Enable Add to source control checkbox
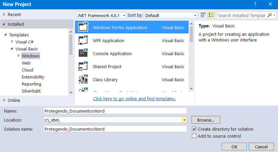This screenshot has height=152, width=278. pyautogui.click(x=194, y=136)
